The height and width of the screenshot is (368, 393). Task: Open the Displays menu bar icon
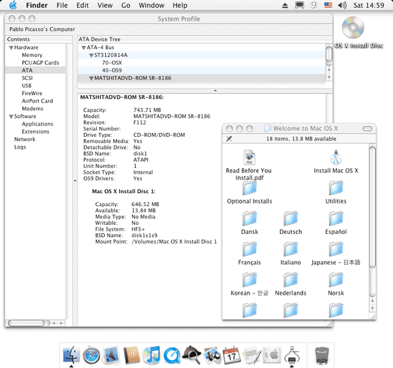299,5
